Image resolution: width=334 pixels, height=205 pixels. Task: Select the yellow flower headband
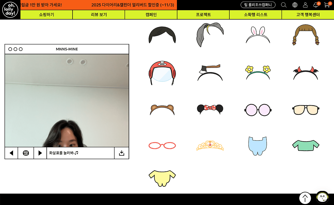258,73
